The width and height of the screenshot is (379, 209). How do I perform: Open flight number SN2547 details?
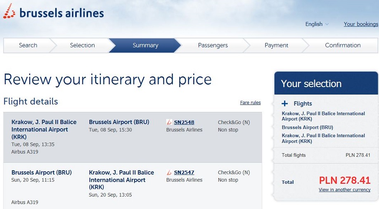(x=184, y=173)
